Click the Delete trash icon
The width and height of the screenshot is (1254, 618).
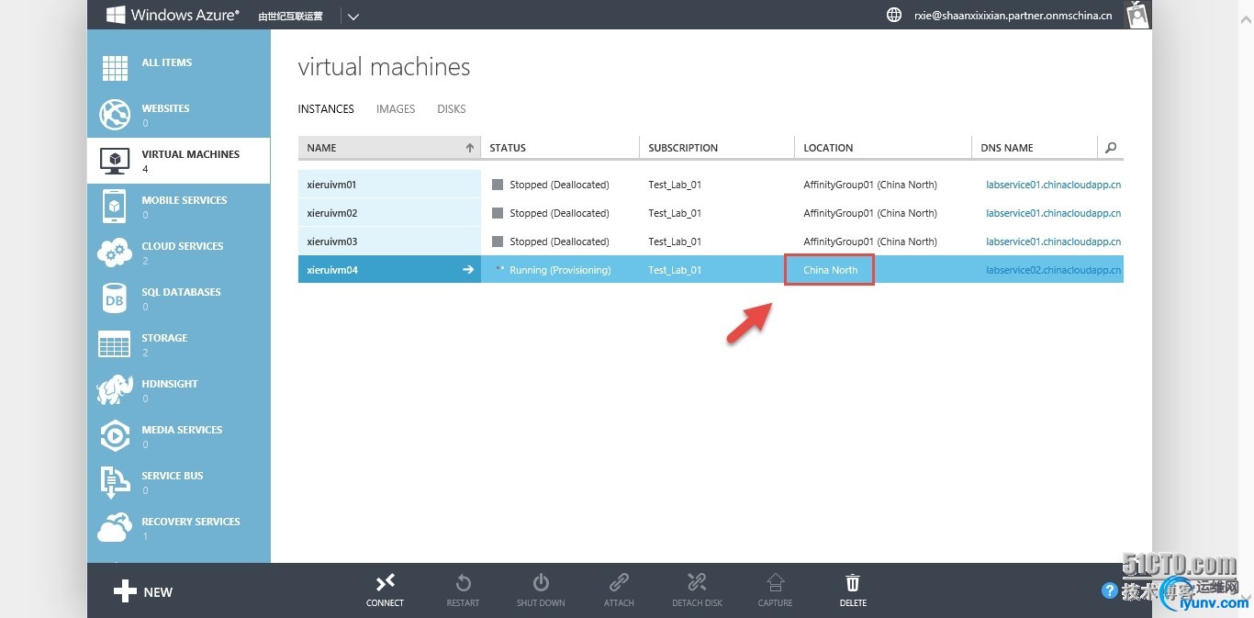pyautogui.click(x=853, y=582)
